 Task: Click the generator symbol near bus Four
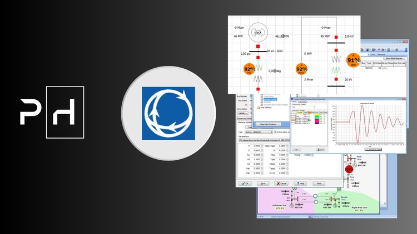[x=355, y=165]
